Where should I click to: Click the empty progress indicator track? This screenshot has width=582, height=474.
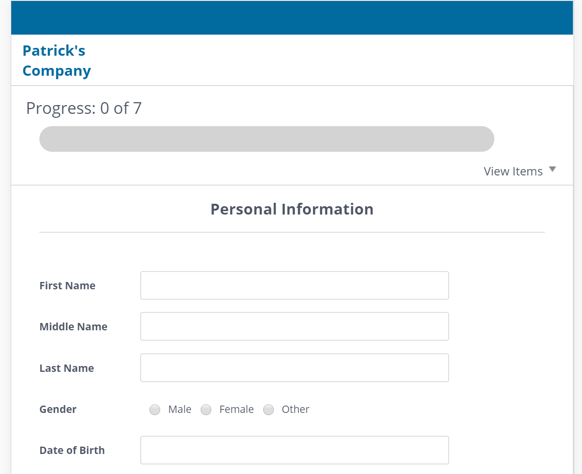click(267, 139)
